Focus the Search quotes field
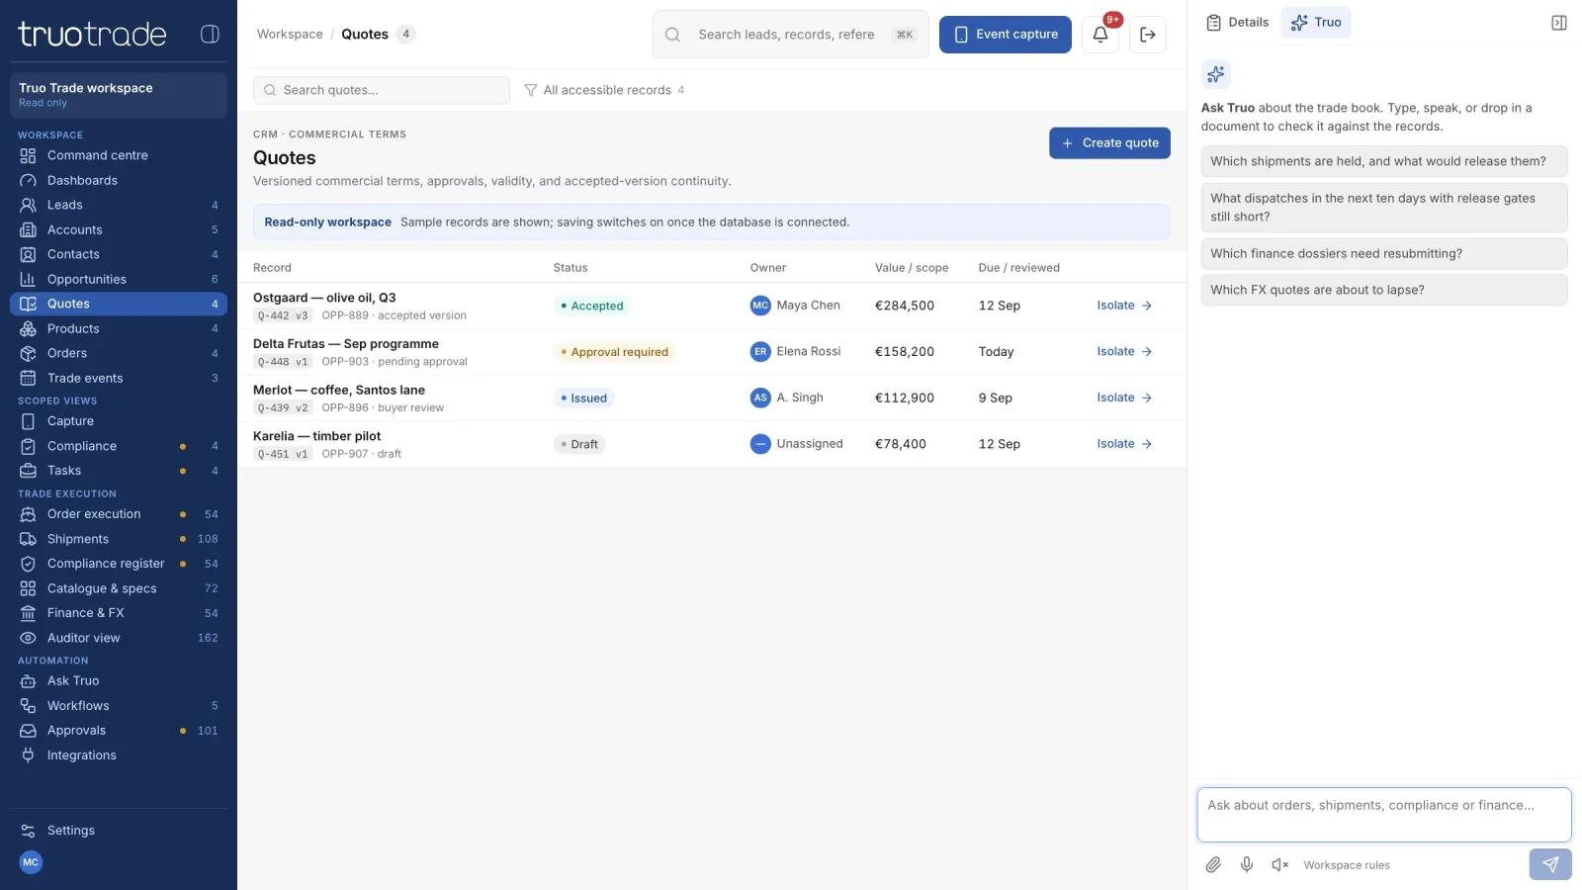 click(x=382, y=90)
